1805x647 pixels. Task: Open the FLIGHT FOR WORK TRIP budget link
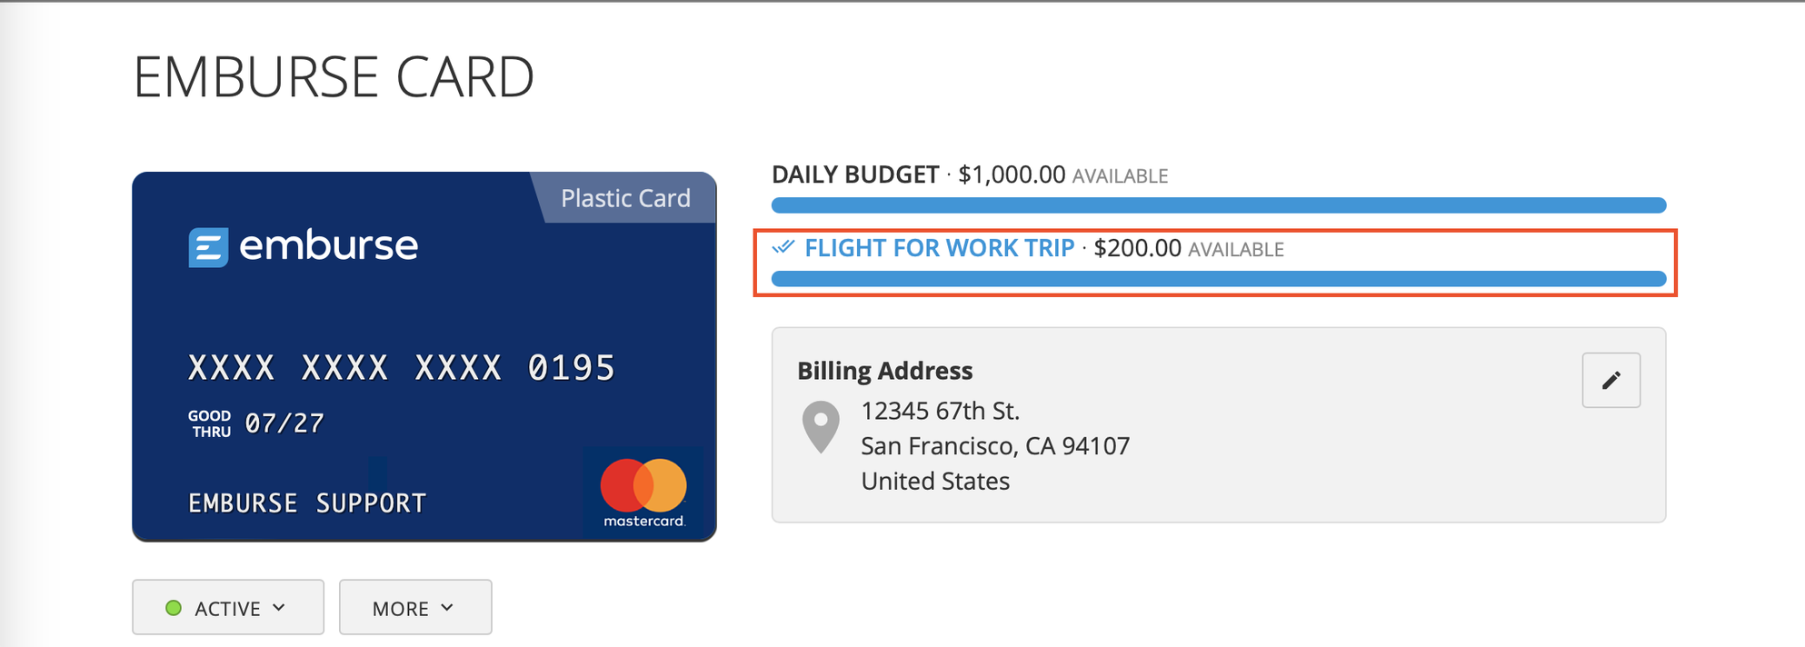pos(941,247)
